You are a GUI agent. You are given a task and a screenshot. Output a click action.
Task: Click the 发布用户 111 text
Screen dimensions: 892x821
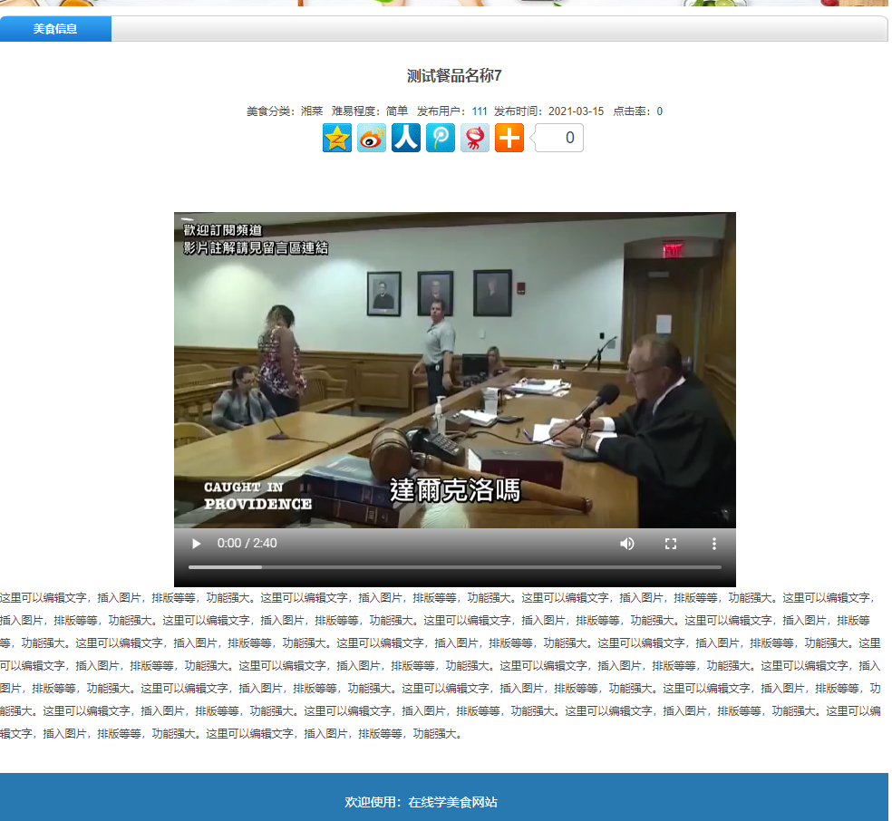tap(451, 111)
